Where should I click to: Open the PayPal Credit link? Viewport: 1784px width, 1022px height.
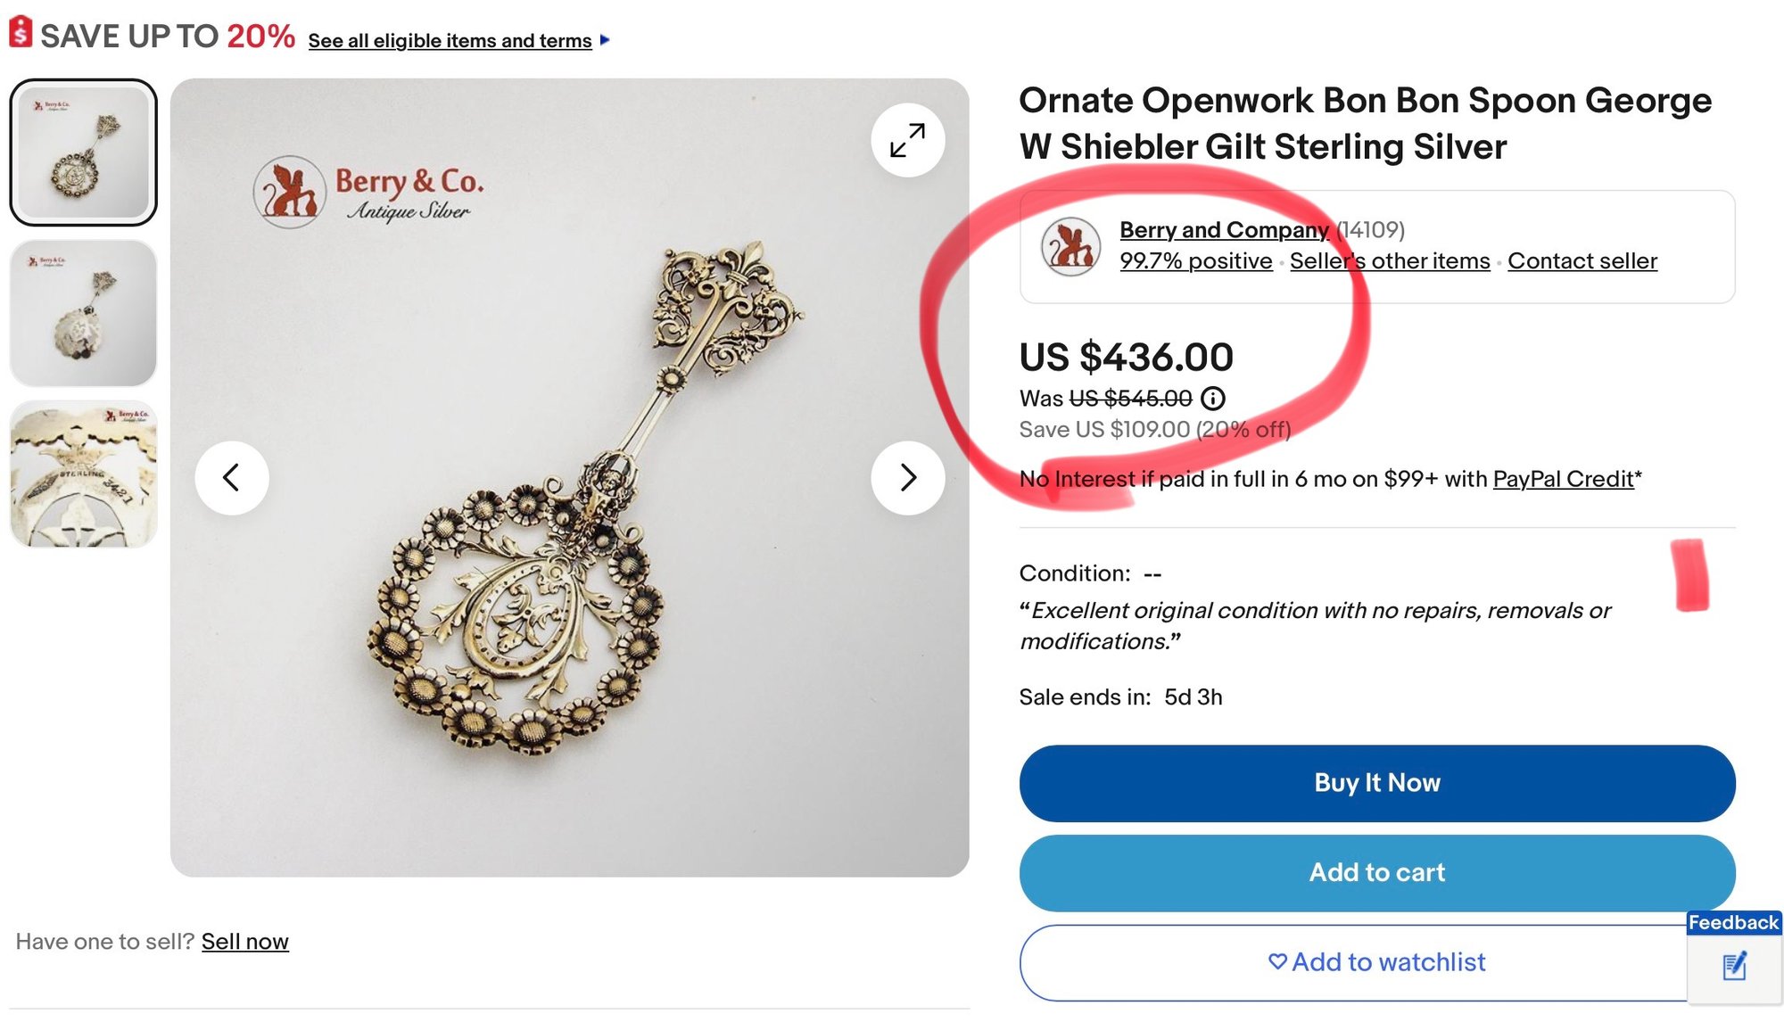[1563, 479]
